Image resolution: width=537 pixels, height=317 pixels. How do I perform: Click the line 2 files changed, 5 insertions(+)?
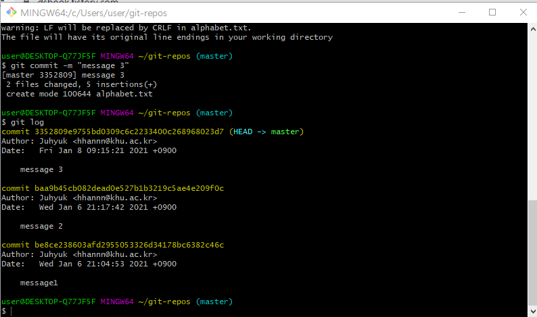[82, 84]
